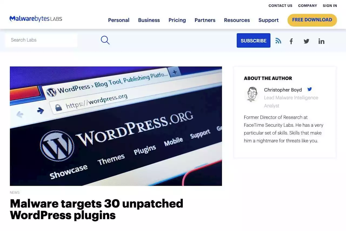This screenshot has height=231, width=346.
Task: Open the Personal menu
Action: 119,20
